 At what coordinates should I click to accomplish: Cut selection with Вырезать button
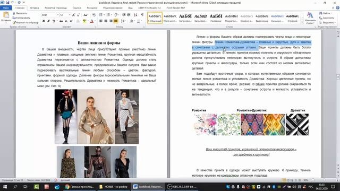[x=20, y=13]
